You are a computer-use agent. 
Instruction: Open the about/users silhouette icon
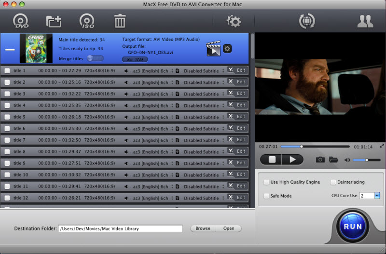coord(365,21)
